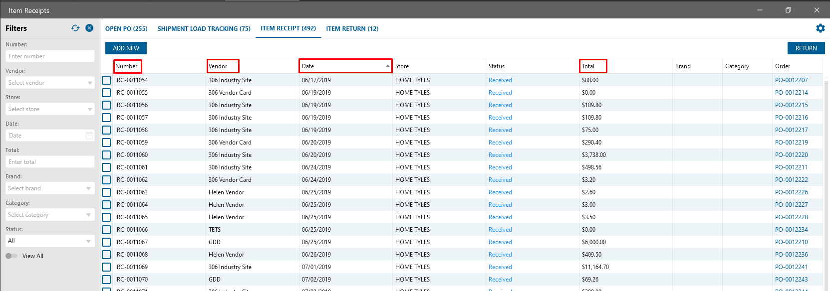The width and height of the screenshot is (830, 291).
Task: Sort by the Number column header
Action: (126, 66)
